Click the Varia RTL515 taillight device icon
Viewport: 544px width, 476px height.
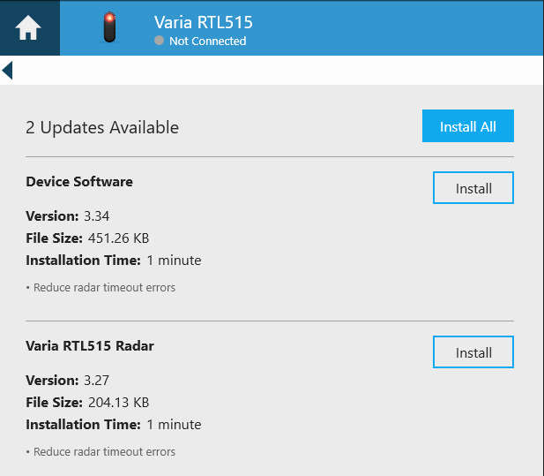coord(109,27)
